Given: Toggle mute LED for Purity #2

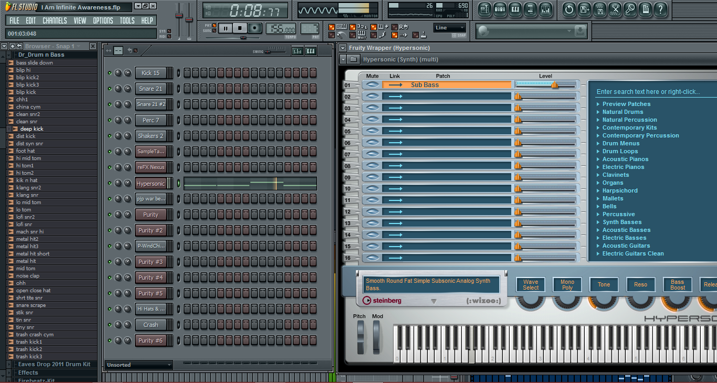Looking at the screenshot, I should (x=110, y=230).
